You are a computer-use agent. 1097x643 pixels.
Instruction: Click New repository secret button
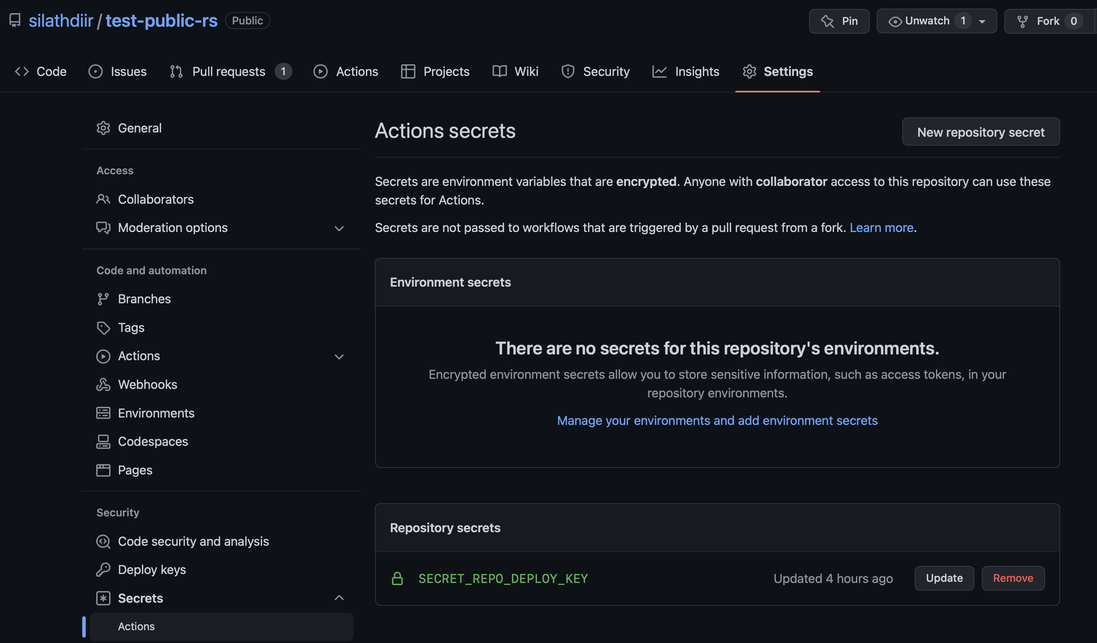click(x=981, y=132)
